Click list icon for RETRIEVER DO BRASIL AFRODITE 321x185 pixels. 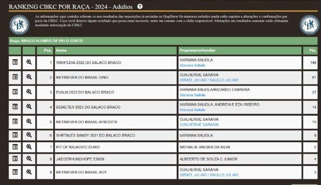pyautogui.click(x=15, y=122)
